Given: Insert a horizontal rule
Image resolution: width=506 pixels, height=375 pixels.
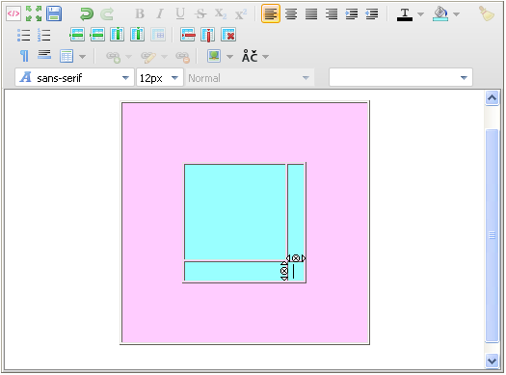Looking at the screenshot, I should coord(44,54).
